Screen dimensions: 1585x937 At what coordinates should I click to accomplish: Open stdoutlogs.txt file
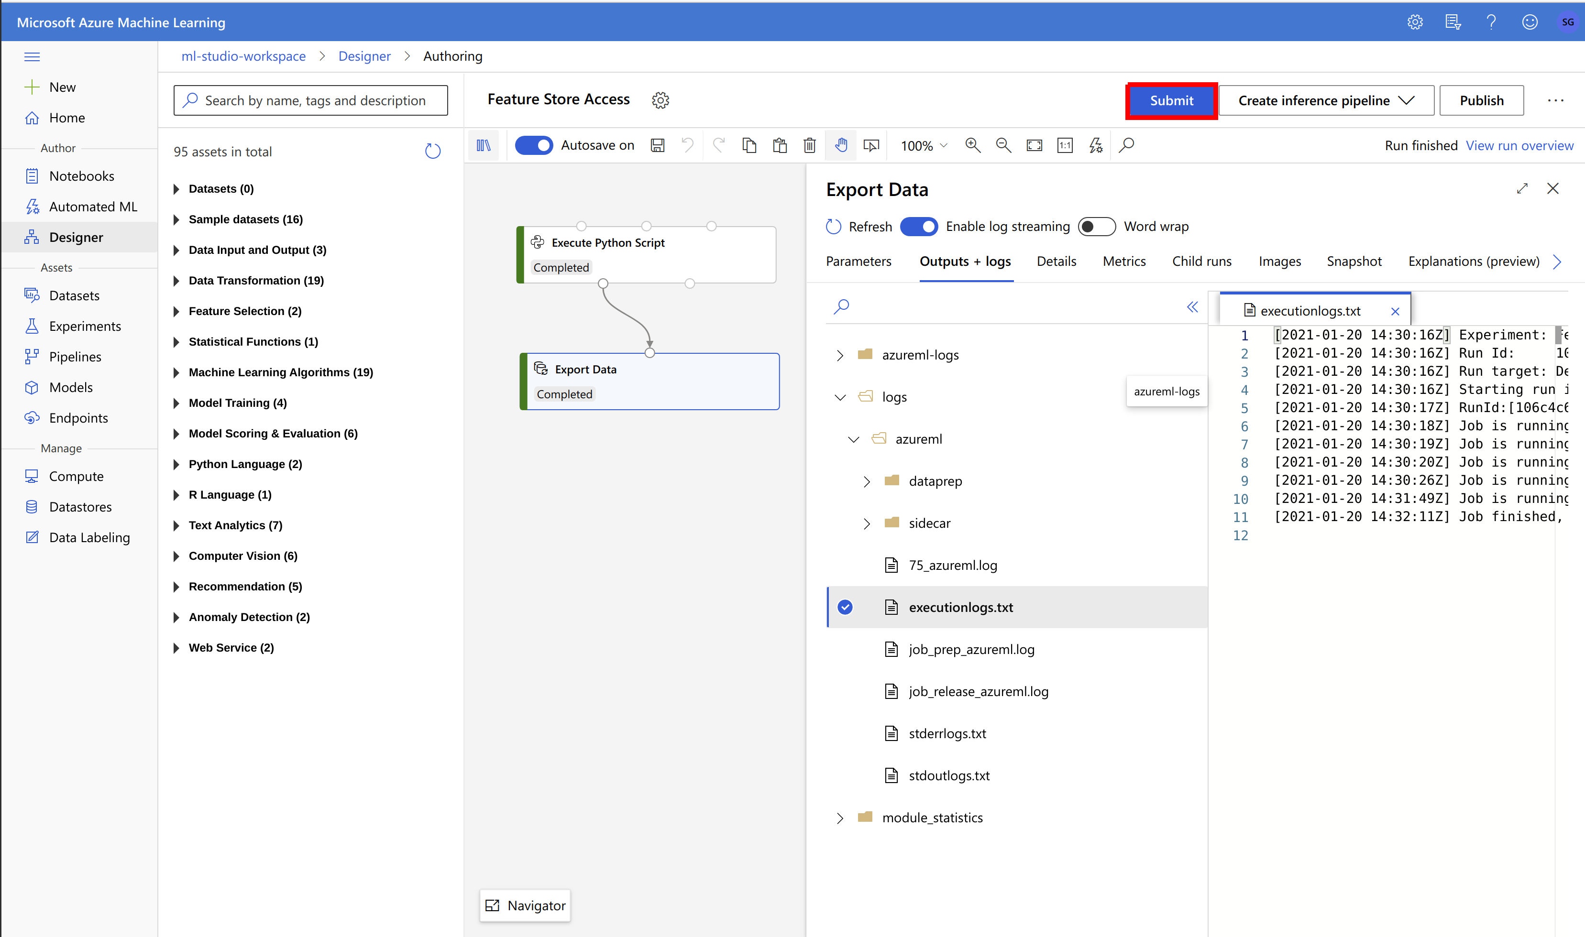pyautogui.click(x=949, y=776)
